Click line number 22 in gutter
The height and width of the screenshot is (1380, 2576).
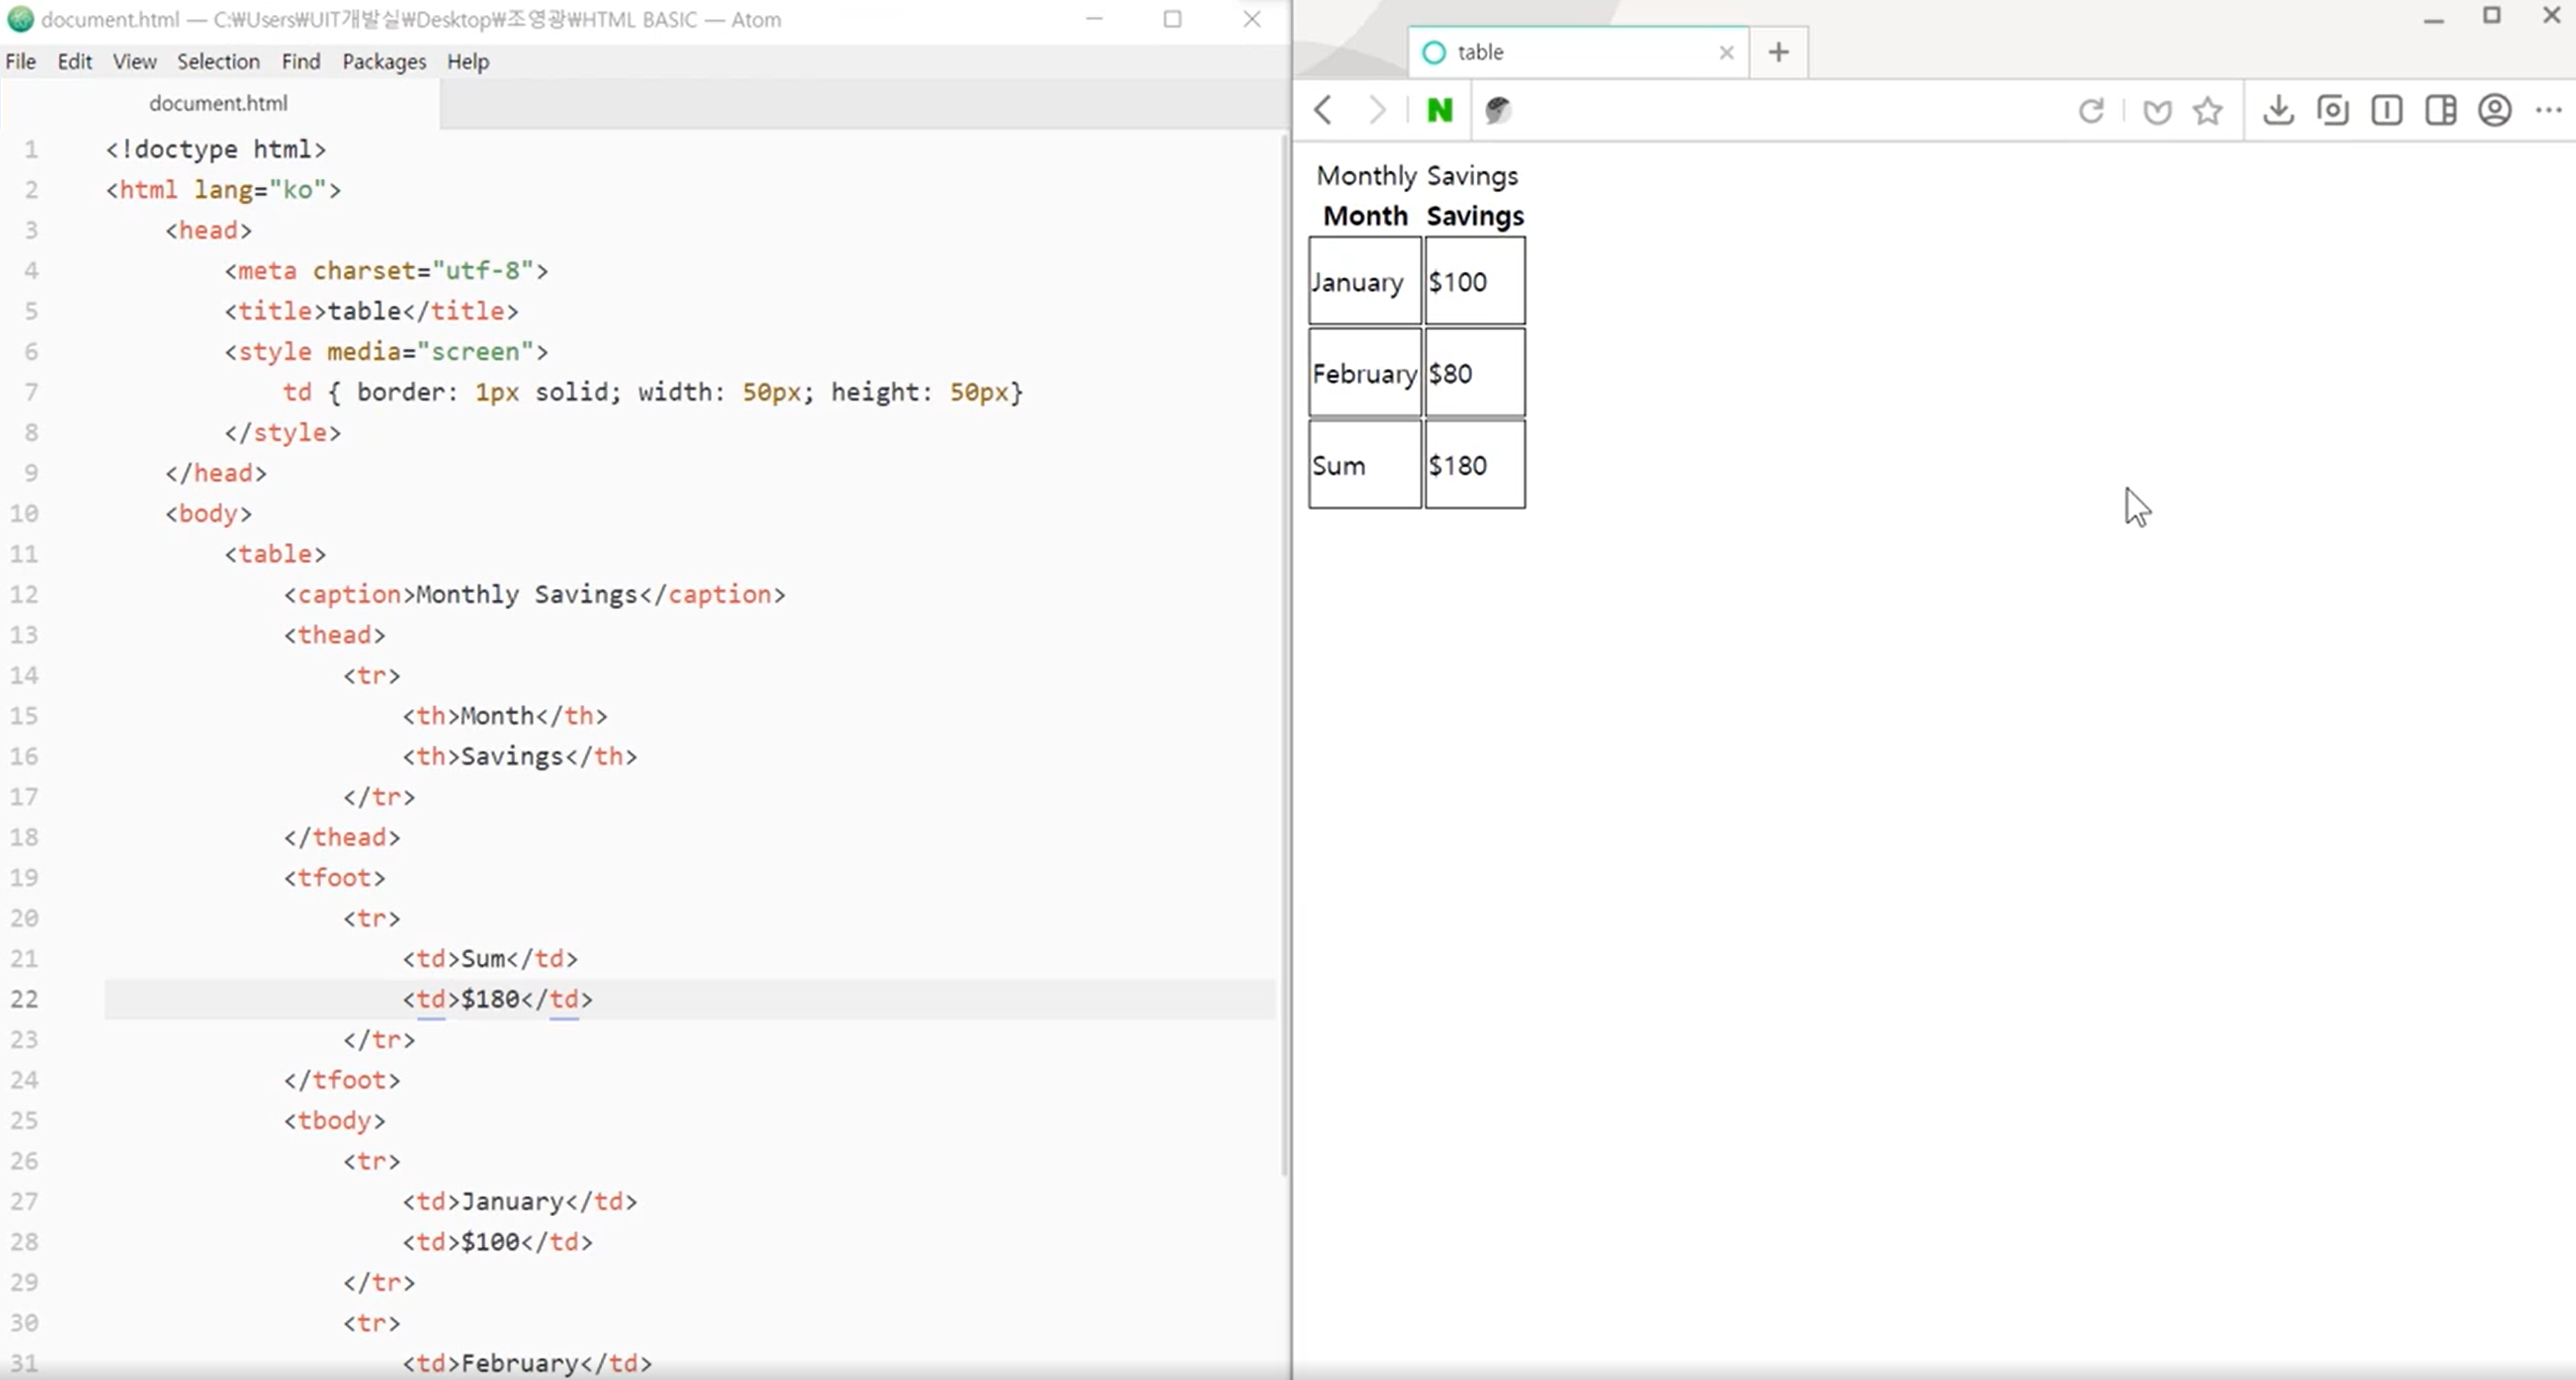pyautogui.click(x=25, y=999)
